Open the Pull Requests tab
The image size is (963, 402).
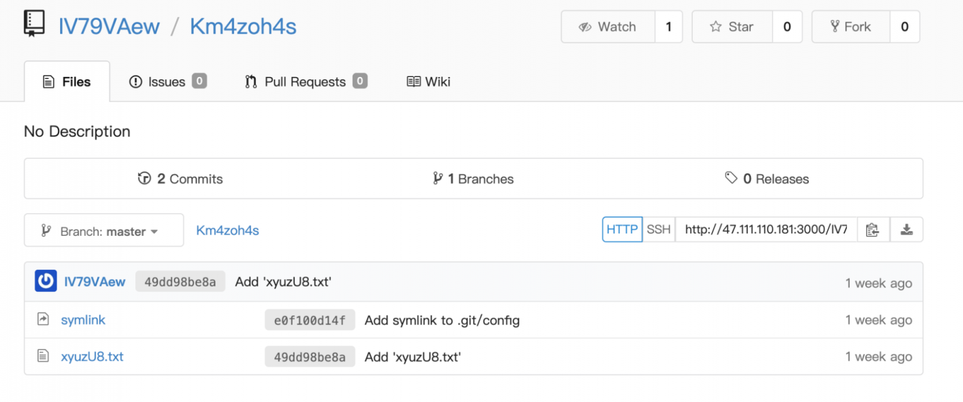pyautogui.click(x=306, y=82)
